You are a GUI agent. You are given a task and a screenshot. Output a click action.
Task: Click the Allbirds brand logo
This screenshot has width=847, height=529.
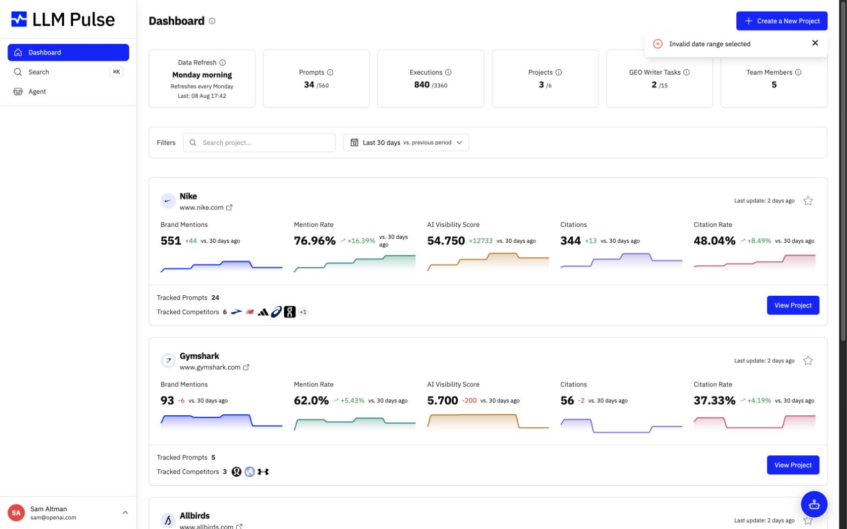click(168, 520)
